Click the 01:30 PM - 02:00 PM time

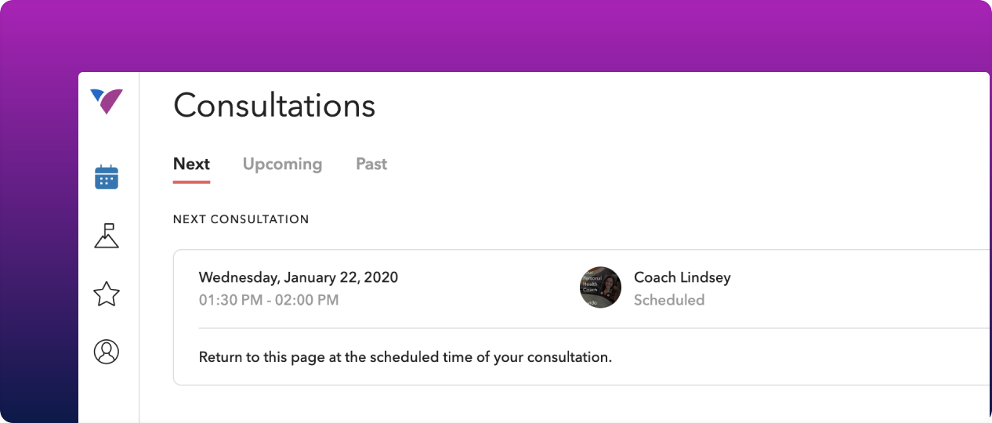coord(269,300)
